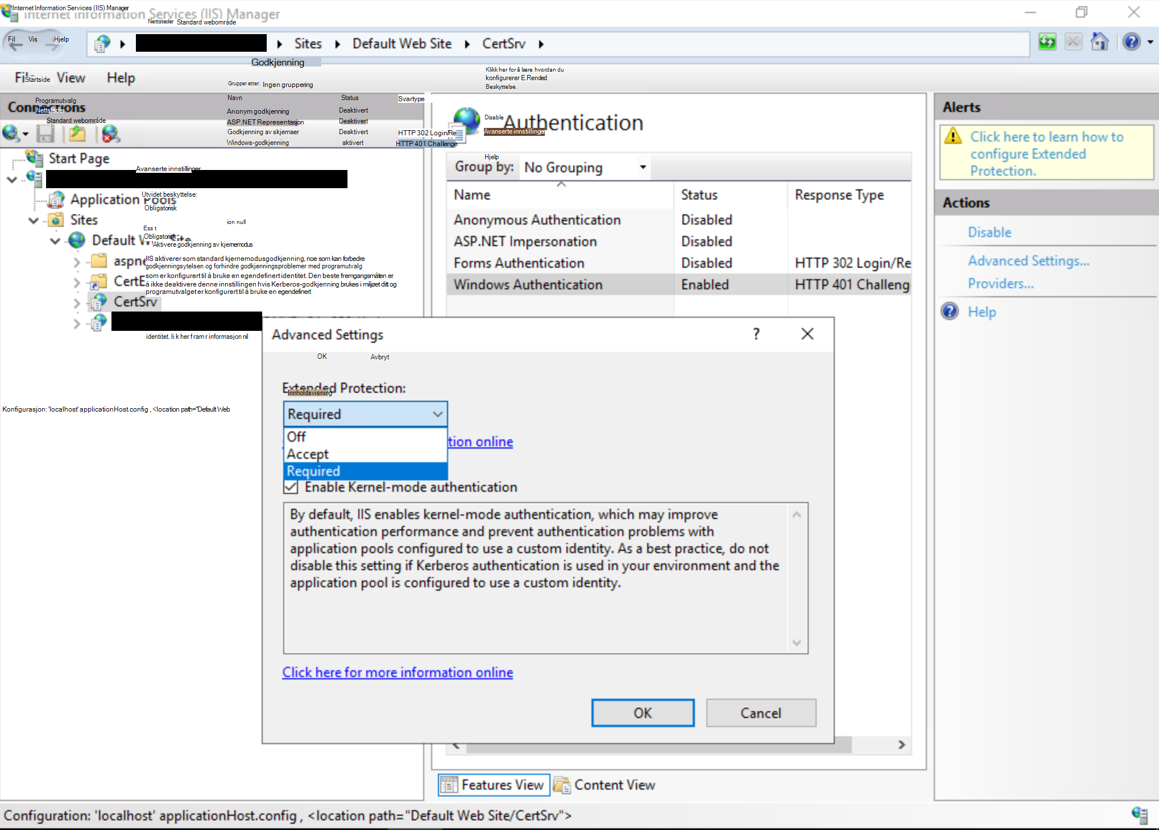Image resolution: width=1159 pixels, height=830 pixels.
Task: Click Help link in Actions pane
Action: coord(982,312)
